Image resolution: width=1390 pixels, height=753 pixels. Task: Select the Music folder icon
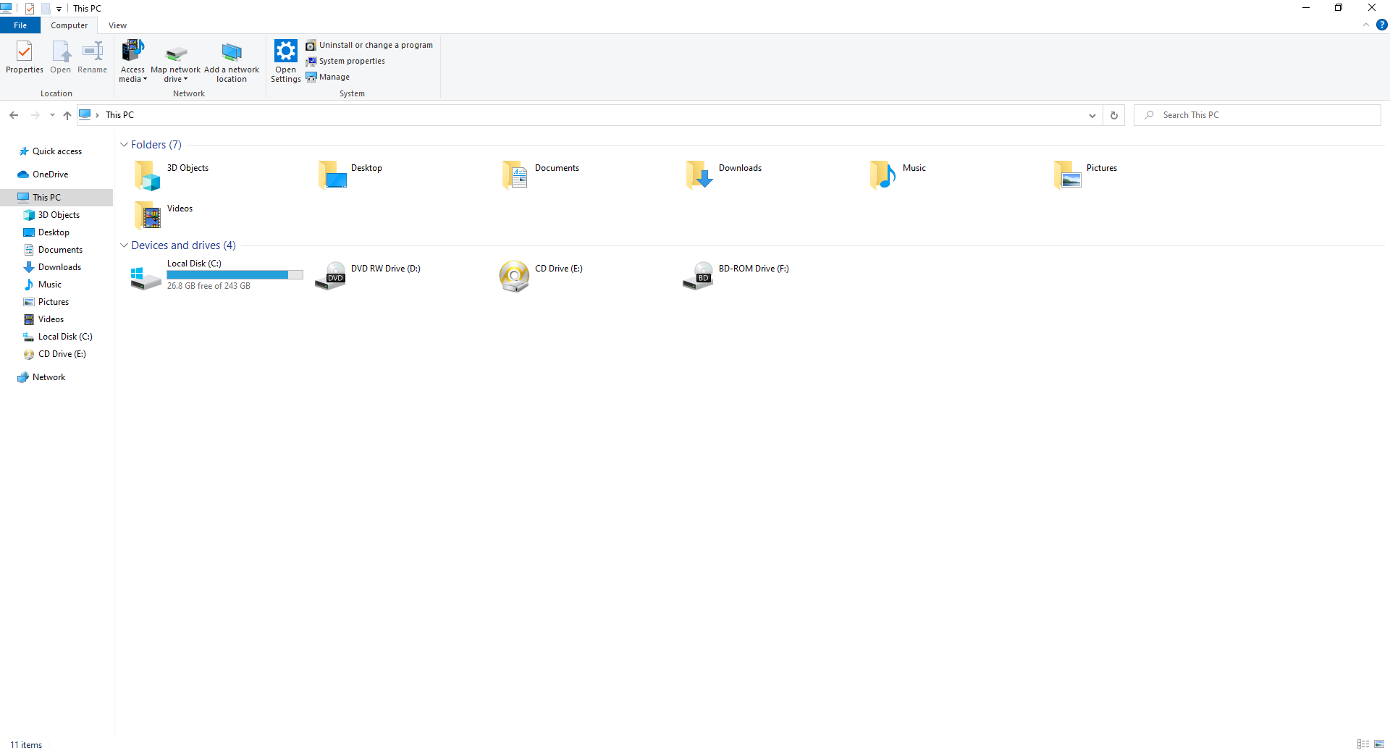point(883,174)
